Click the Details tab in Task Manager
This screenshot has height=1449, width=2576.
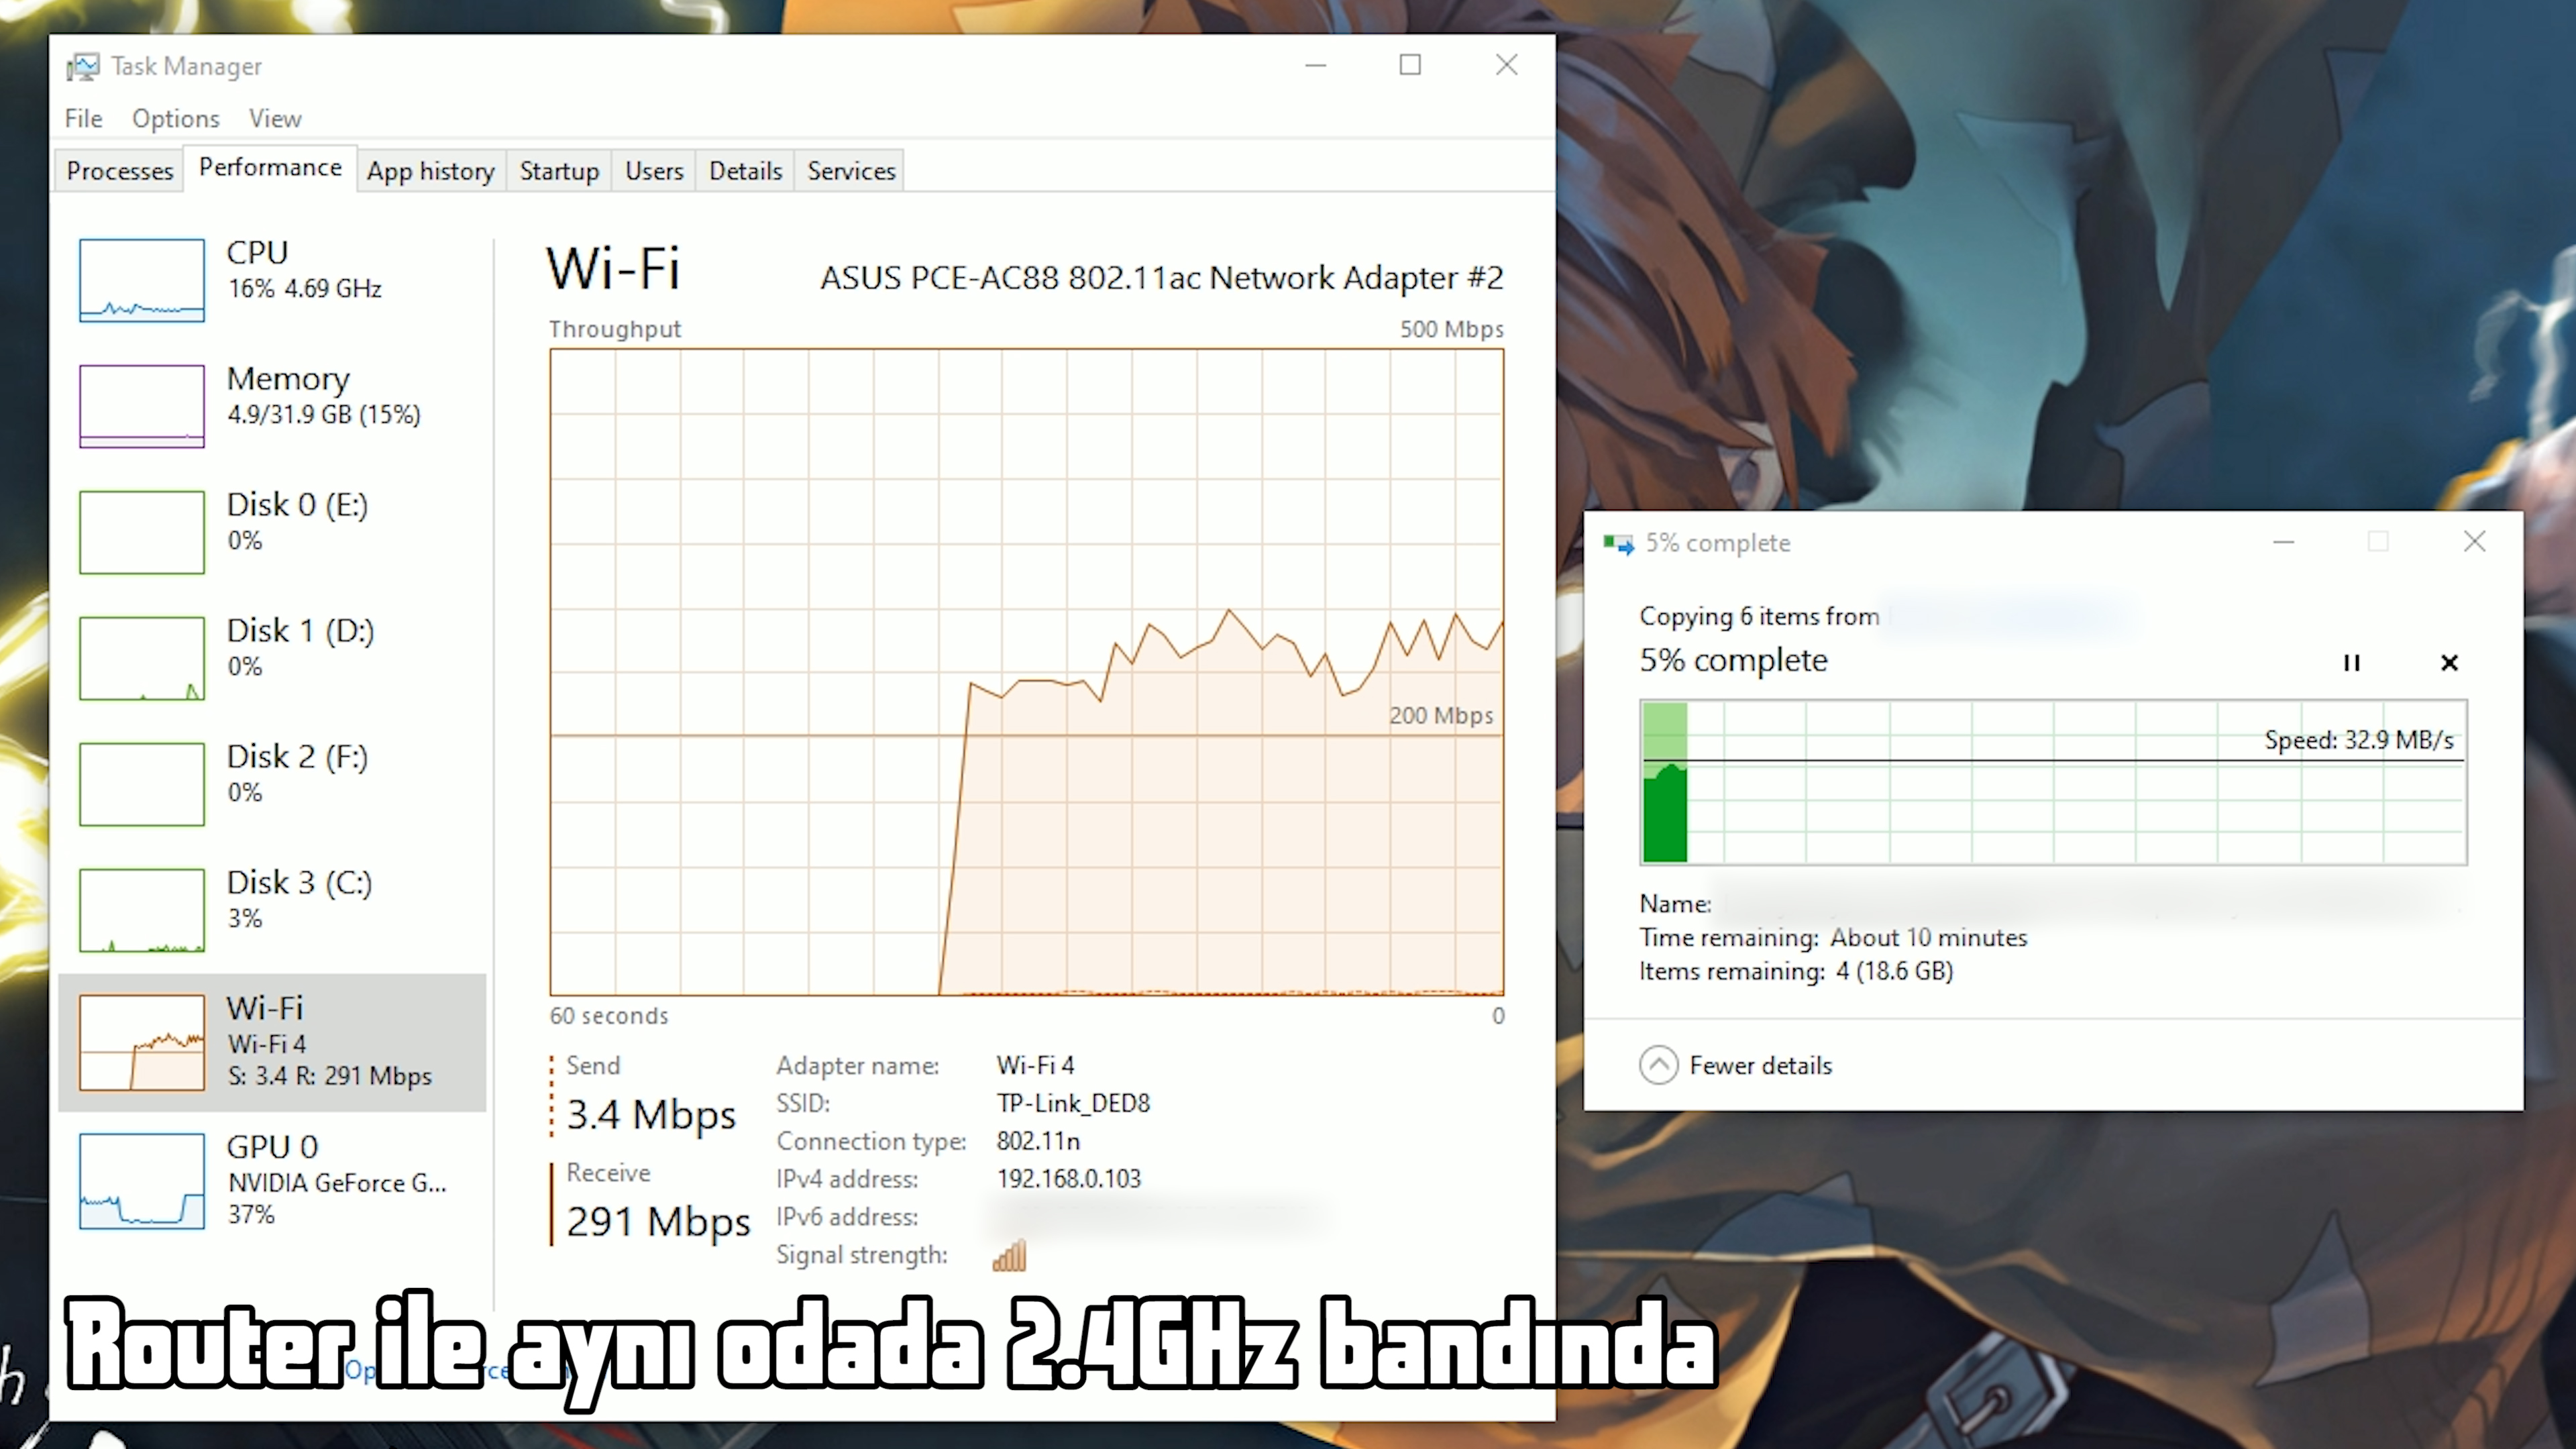coord(743,170)
